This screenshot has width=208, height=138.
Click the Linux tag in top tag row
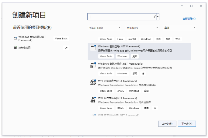point(120,39)
